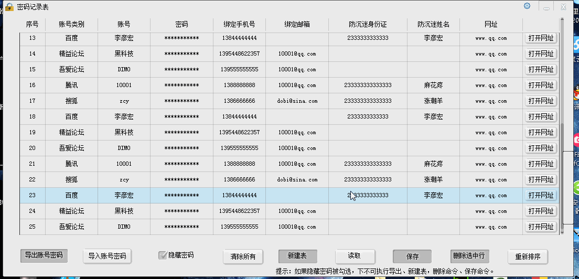Image resolution: width=579 pixels, height=279 pixels.
Task: Select account zcy in row 17
Action: 124,101
